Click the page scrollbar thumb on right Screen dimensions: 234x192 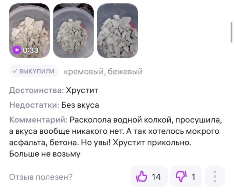tap(231, 32)
